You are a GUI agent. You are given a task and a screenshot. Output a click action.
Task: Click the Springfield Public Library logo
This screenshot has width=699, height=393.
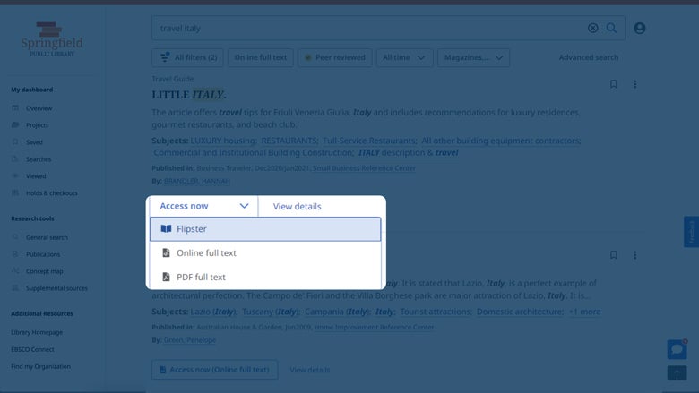52,39
